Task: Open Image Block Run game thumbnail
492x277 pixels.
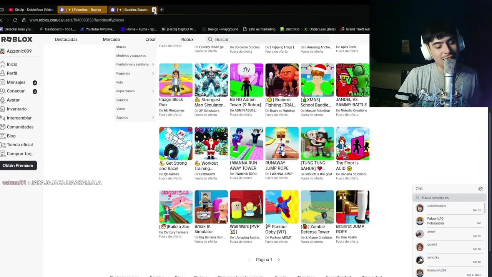Action: 176,80
